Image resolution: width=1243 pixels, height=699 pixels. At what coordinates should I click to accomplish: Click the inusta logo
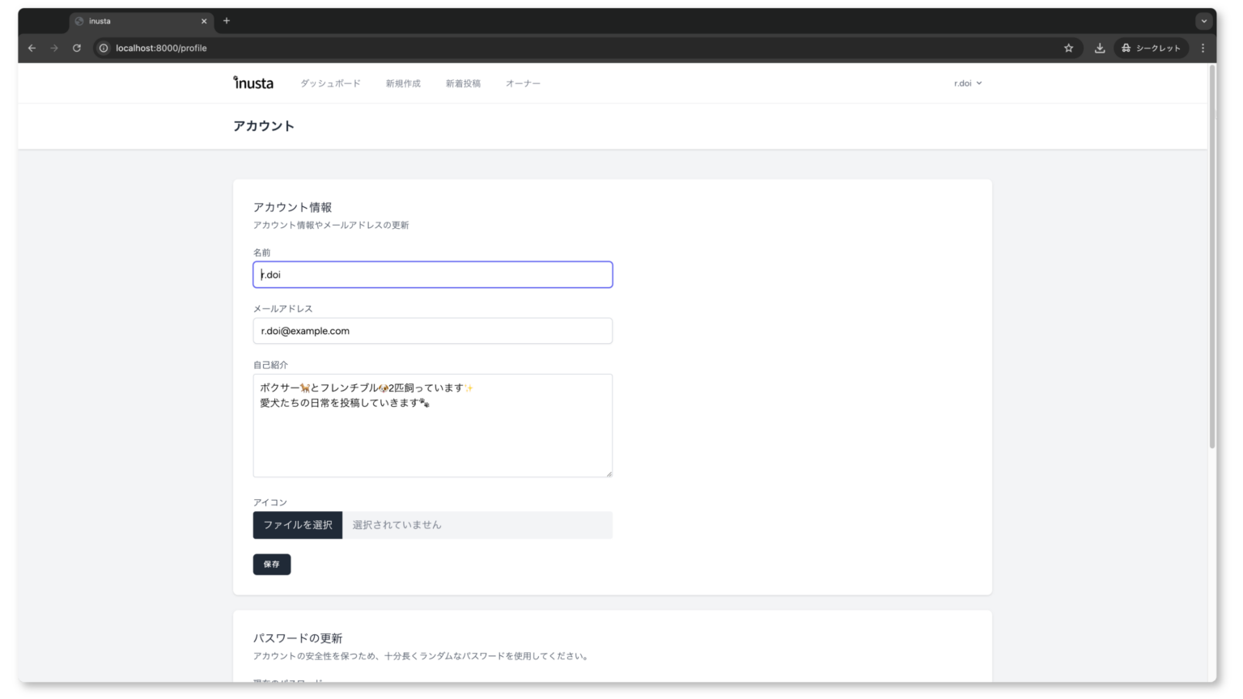click(x=253, y=83)
